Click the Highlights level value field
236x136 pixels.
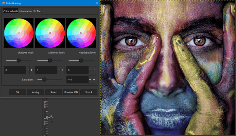click(77, 70)
